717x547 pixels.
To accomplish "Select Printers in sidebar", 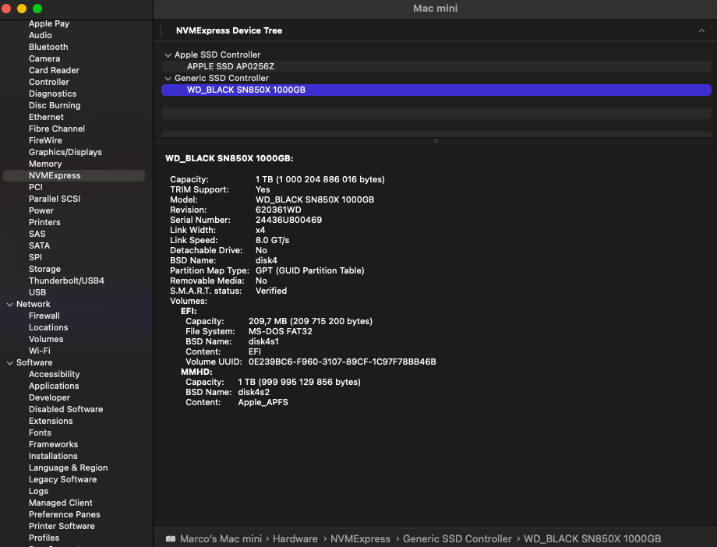I will 44,222.
